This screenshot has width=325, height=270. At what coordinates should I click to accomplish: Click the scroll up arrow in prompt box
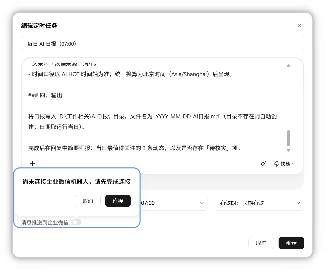288,66
